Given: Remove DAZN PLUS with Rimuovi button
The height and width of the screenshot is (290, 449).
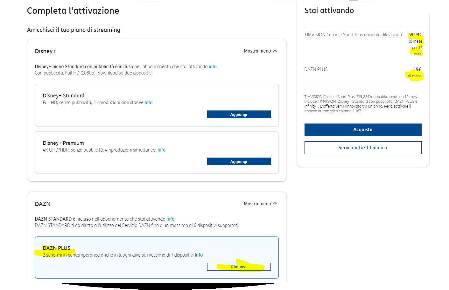Looking at the screenshot, I should (239, 267).
